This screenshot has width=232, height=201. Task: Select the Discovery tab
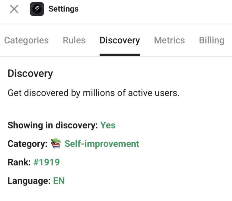click(x=120, y=40)
